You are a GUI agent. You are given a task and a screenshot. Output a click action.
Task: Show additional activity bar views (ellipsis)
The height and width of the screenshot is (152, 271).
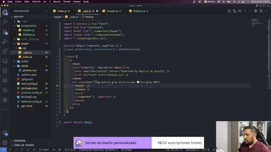coord(5,109)
